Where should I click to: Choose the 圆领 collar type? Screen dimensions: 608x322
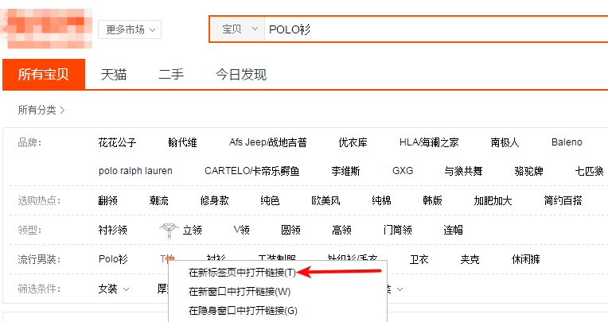click(290, 230)
